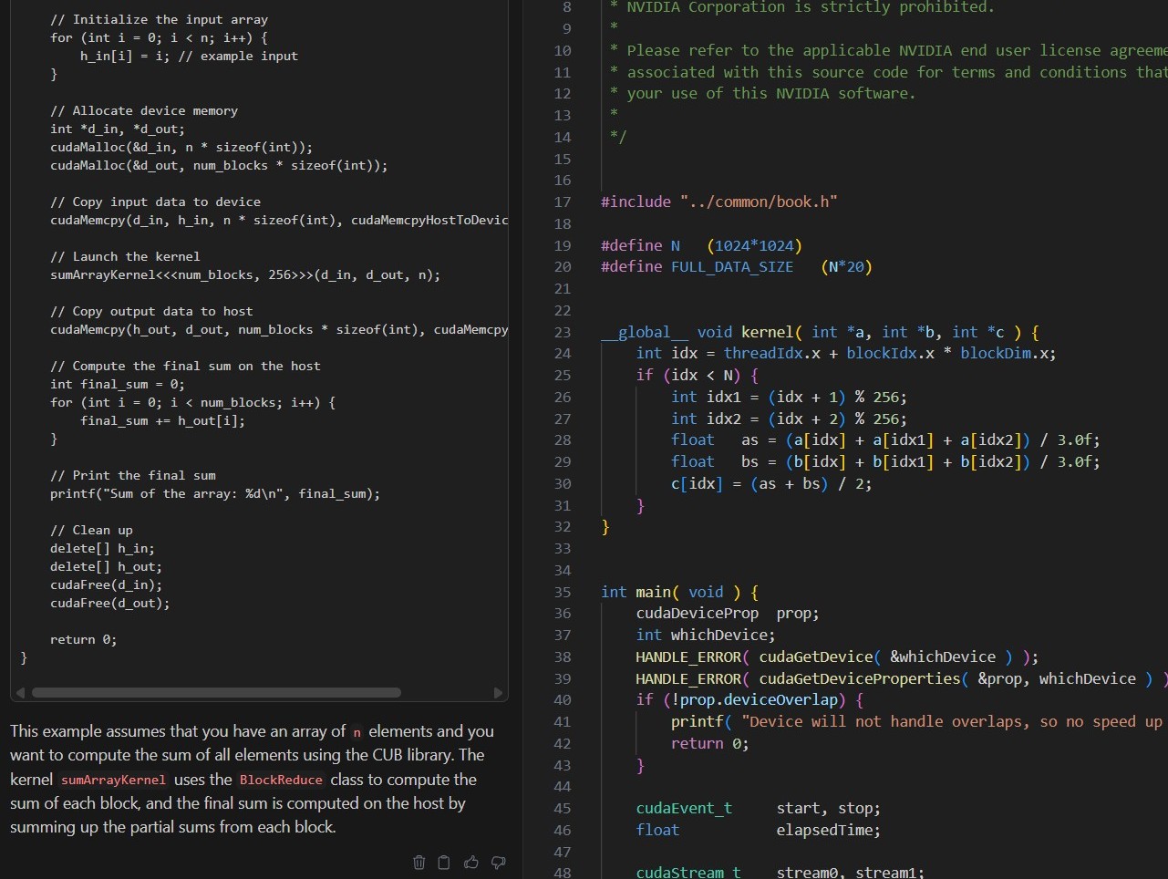The image size is (1168, 879).
Task: Click the printf final sum line in chat code
Action: click(215, 493)
